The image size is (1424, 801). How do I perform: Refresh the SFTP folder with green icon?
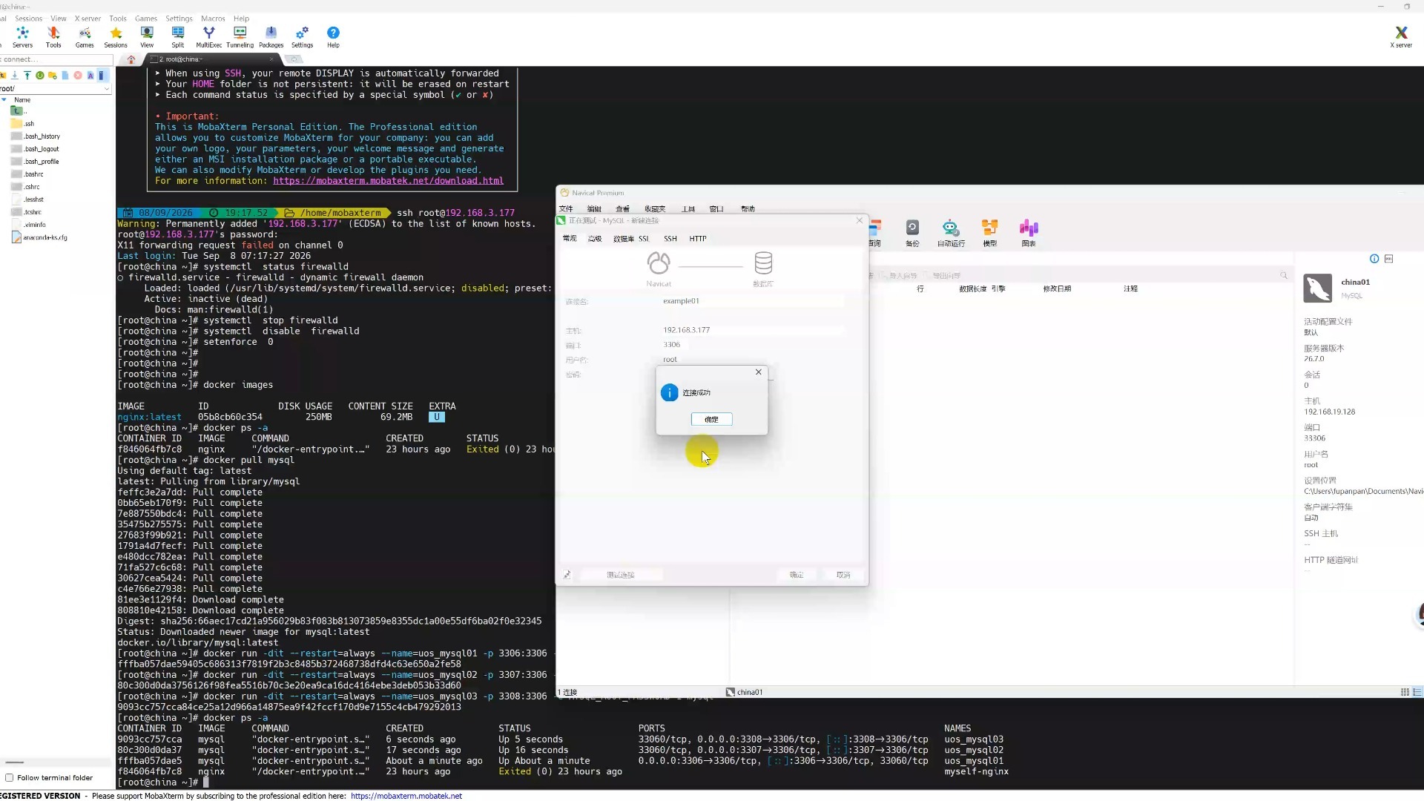point(40,76)
